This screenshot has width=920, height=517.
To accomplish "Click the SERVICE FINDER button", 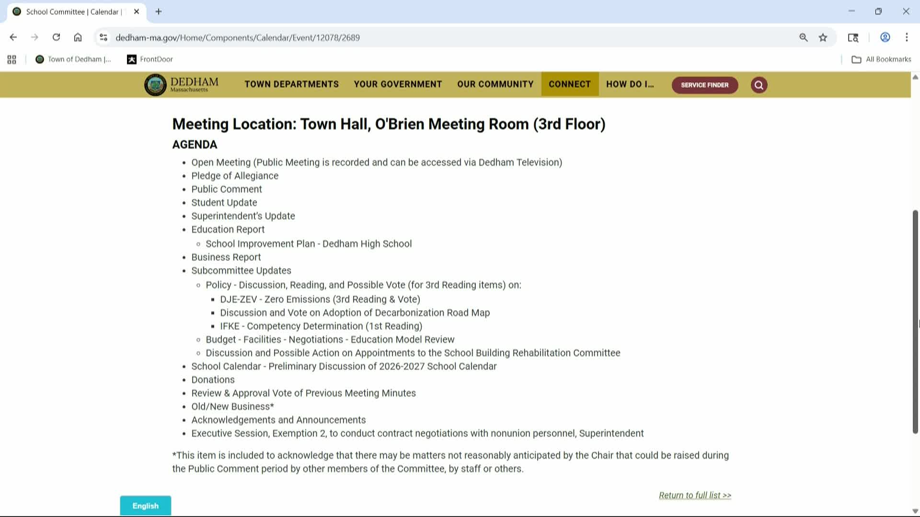I will [x=704, y=85].
